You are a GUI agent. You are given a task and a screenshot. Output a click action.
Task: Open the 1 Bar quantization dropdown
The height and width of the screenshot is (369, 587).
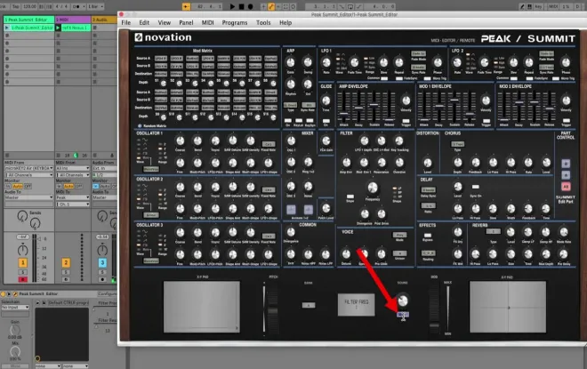click(x=96, y=6)
